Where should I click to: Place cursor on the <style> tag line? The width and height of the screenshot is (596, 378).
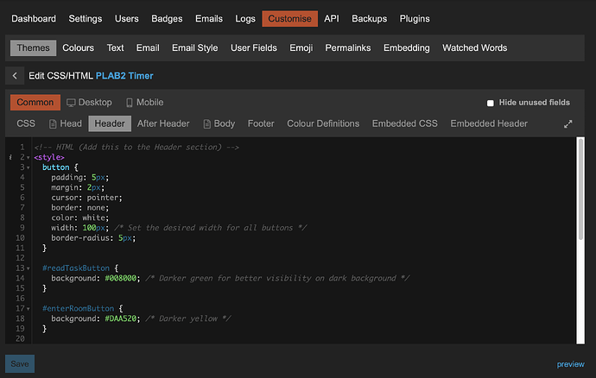(x=49, y=157)
